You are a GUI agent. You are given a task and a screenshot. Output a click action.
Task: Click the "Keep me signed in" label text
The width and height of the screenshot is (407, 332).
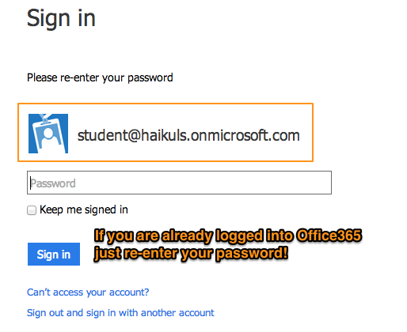pos(84,210)
